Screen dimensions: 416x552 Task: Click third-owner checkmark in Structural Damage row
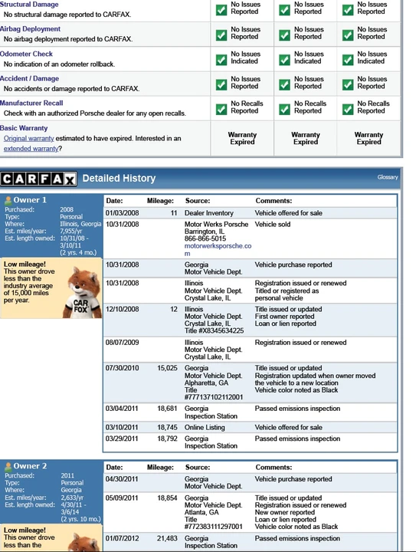tap(348, 10)
